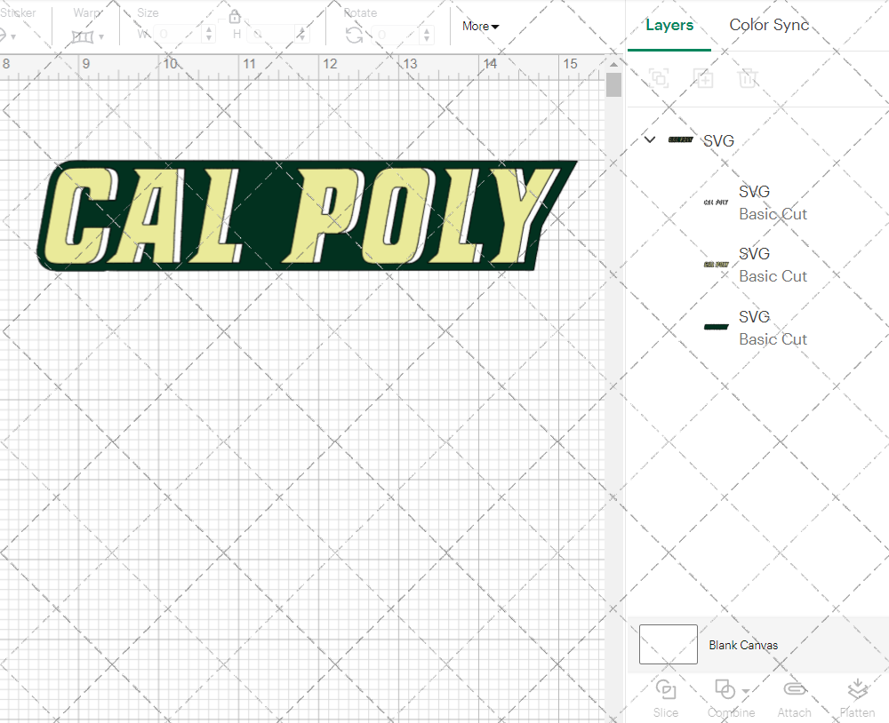Click the canvas vertical scrollbar
The width and height of the screenshot is (889, 723).
point(613,84)
